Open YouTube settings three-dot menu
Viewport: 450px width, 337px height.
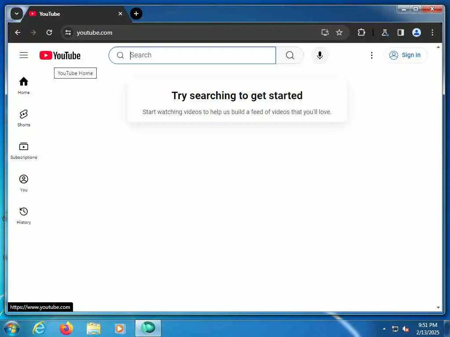372,55
